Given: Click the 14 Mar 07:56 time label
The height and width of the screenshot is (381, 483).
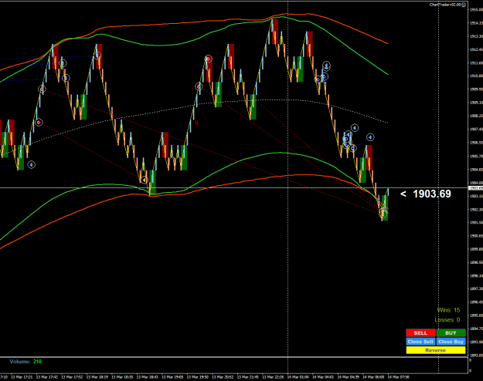Looking at the screenshot, I should (398, 377).
